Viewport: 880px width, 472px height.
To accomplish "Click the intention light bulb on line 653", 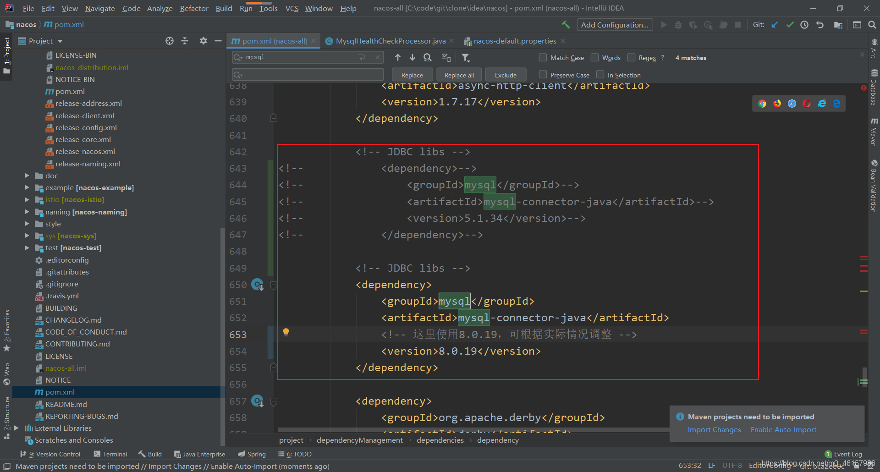I will click(286, 332).
